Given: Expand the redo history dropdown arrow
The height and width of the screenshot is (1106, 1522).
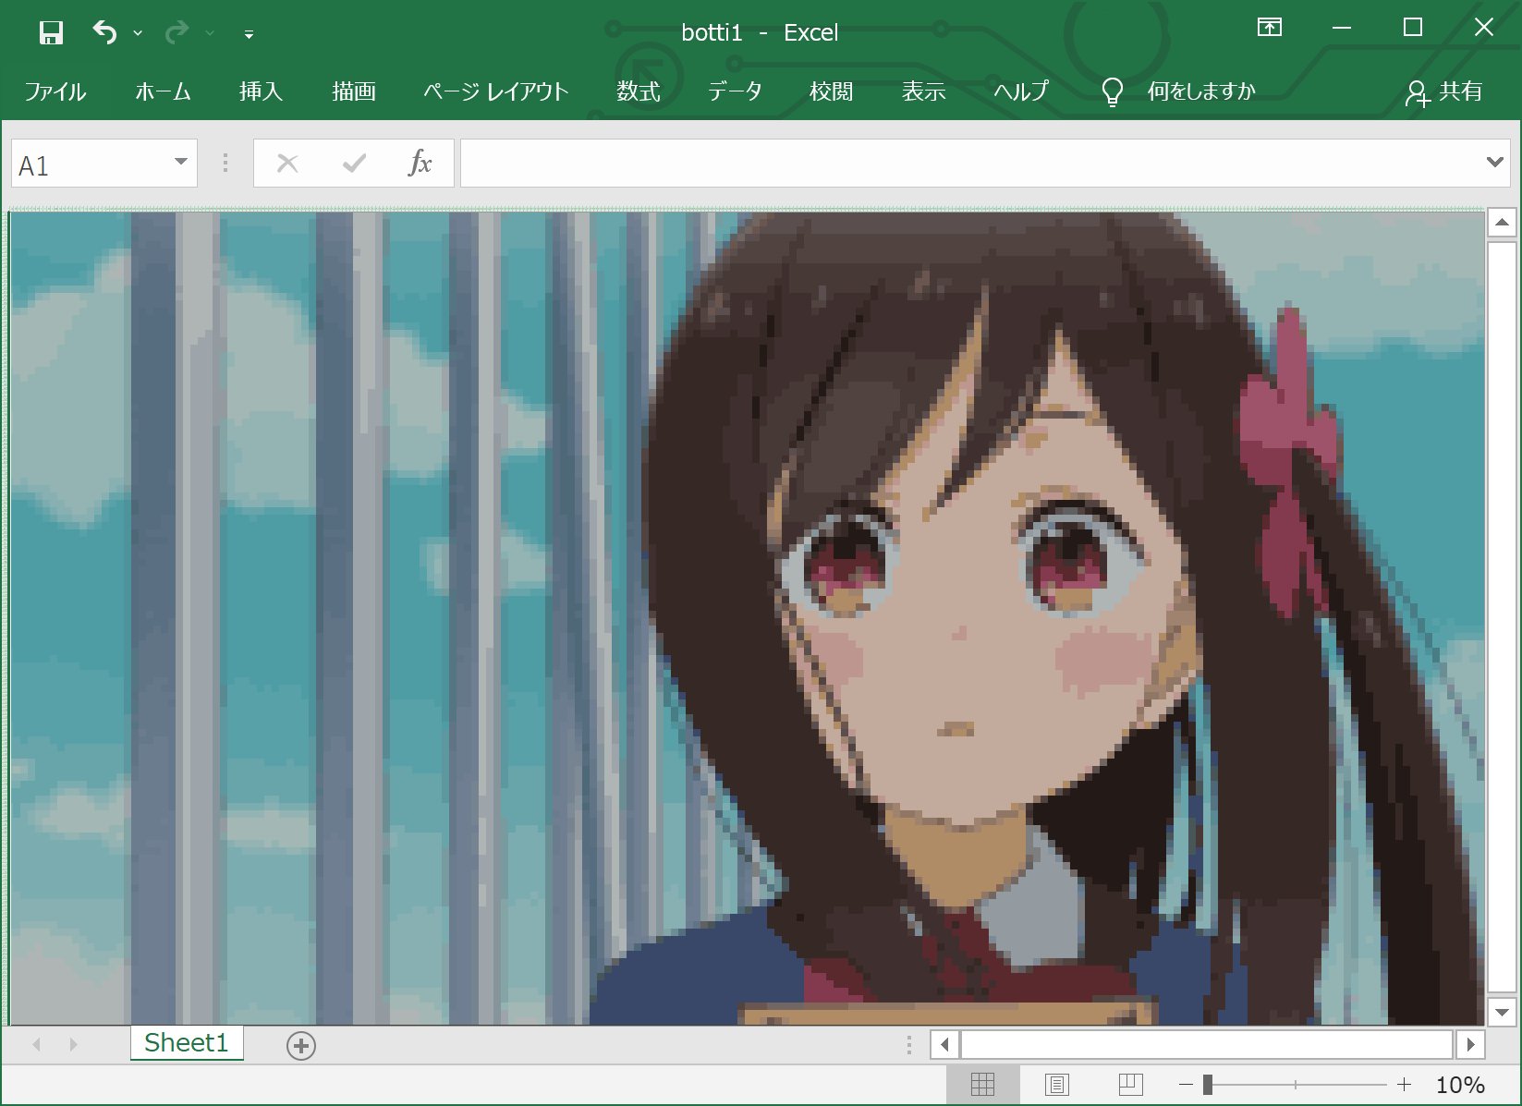Looking at the screenshot, I should point(210,33).
